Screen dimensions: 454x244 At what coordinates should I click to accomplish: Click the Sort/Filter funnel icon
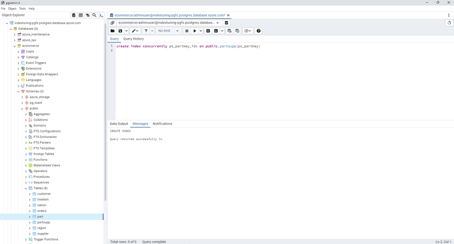[x=146, y=31]
